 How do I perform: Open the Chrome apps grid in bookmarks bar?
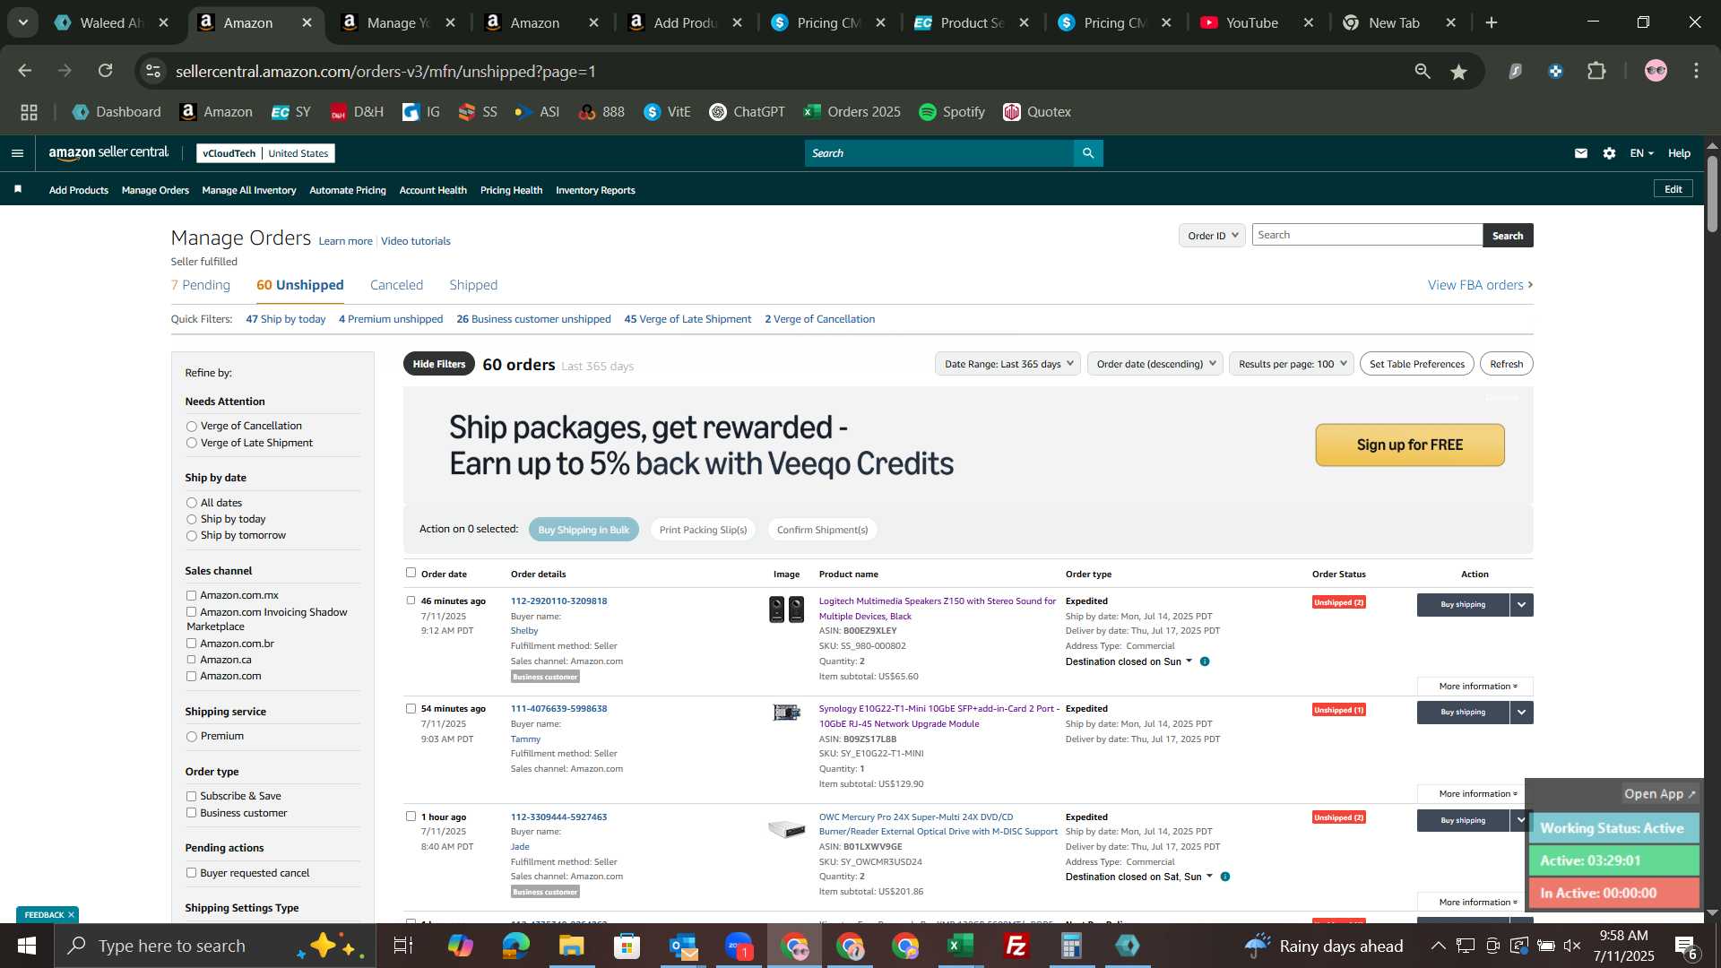30,112
